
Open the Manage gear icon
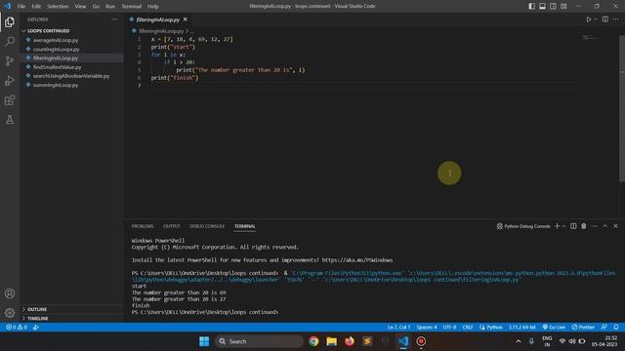[10, 313]
